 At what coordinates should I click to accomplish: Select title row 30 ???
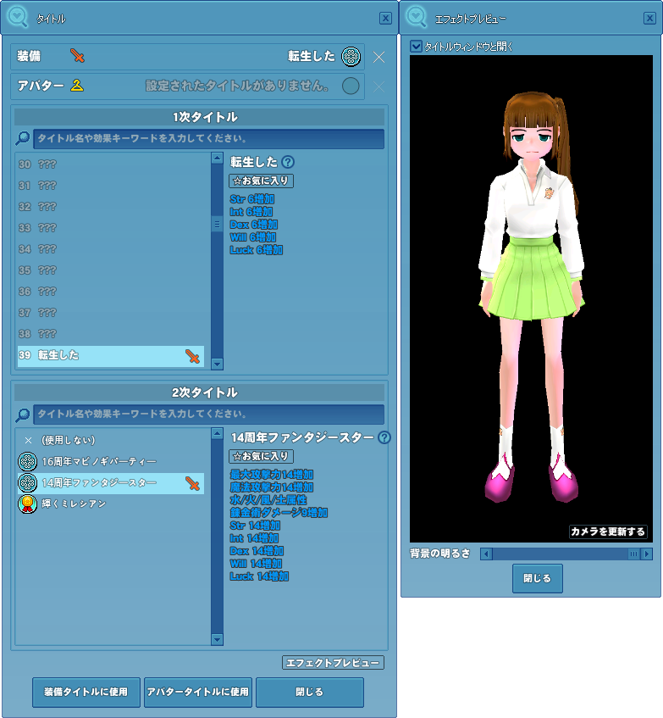[x=111, y=164]
